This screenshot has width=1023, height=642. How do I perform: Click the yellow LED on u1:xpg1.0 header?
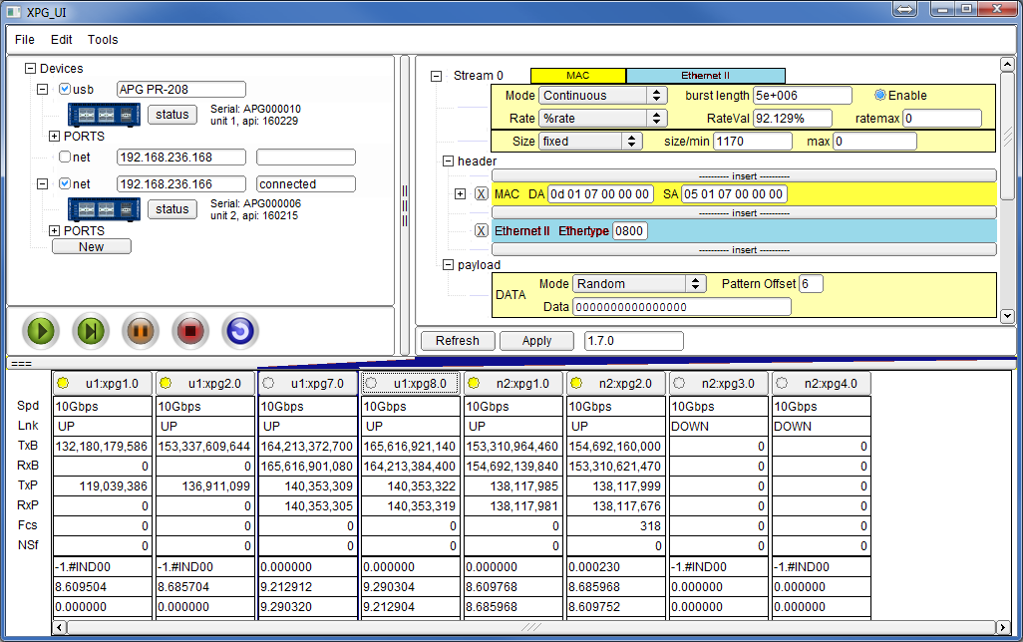(x=62, y=382)
